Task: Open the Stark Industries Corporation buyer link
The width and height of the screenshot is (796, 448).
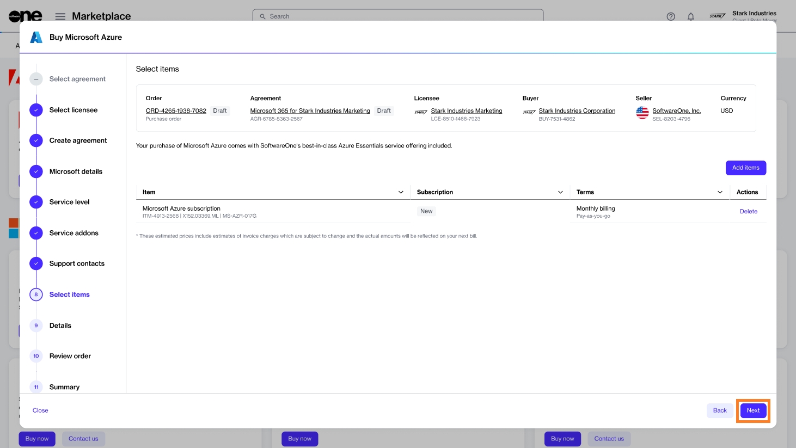Action: pyautogui.click(x=577, y=111)
